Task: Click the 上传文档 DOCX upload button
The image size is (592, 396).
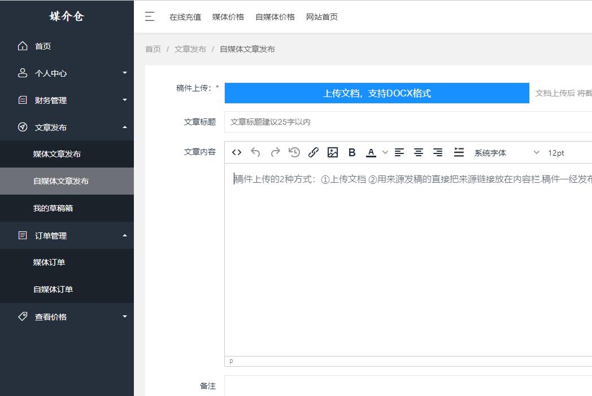Action: point(378,93)
